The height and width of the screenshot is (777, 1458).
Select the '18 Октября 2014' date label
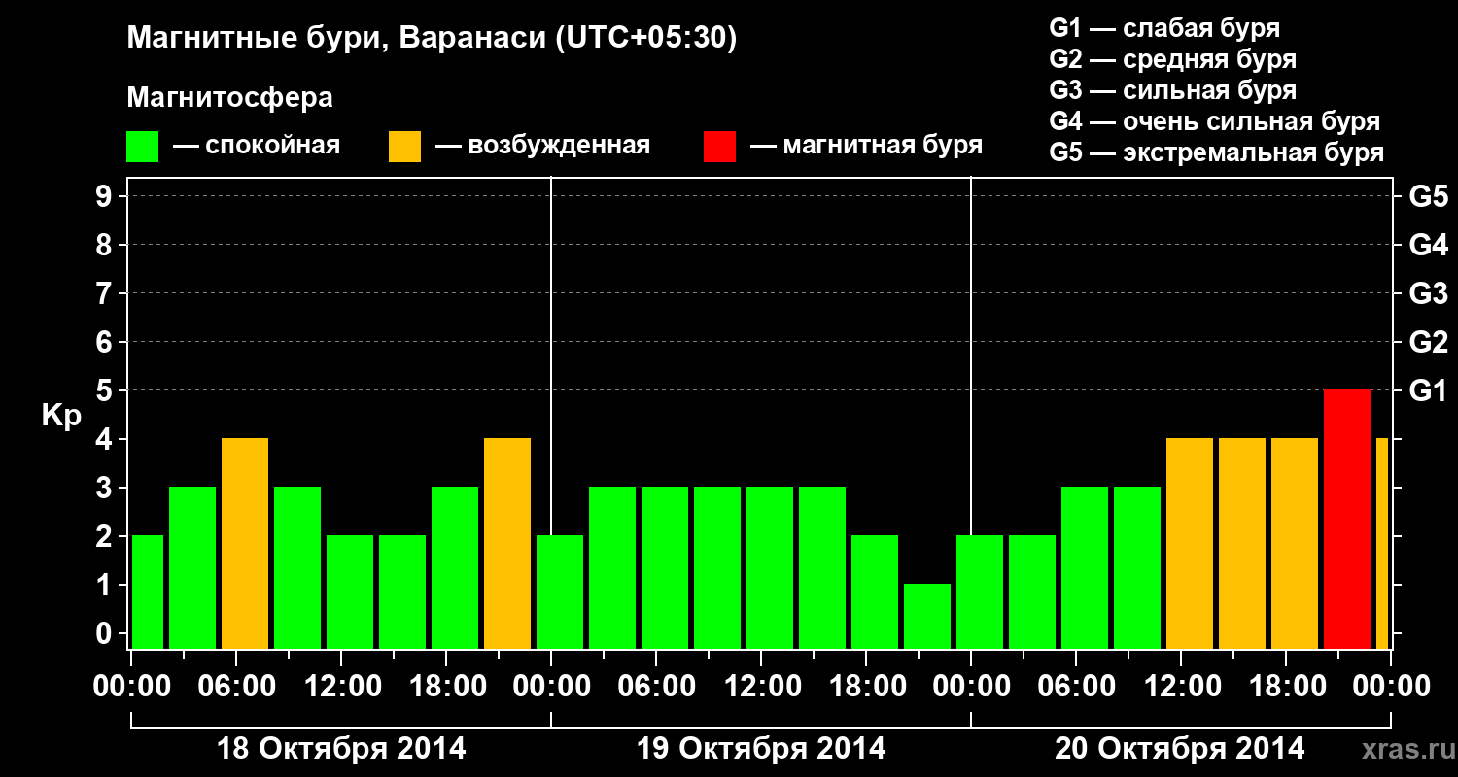click(x=341, y=749)
